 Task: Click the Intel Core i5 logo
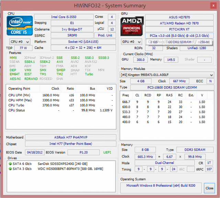coord(20,25)
